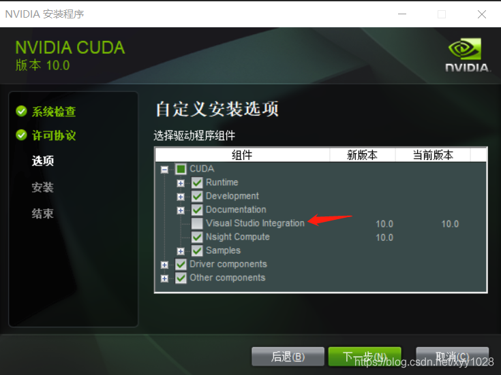Enable Visual Studio Integration checkbox
Image resolution: width=501 pixels, height=375 pixels.
click(197, 223)
